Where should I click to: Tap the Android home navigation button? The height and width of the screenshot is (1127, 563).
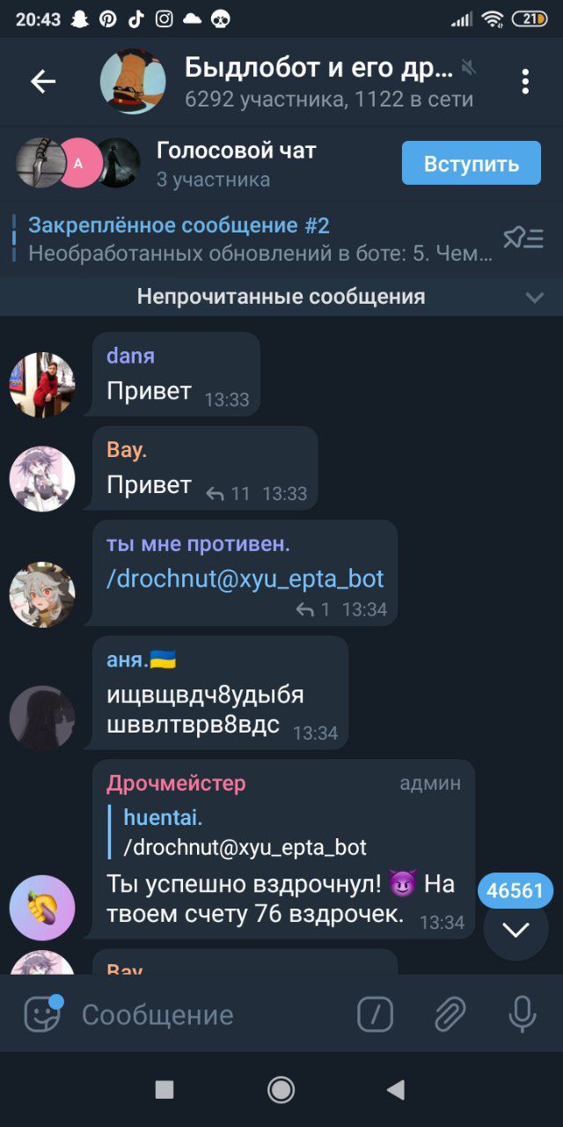281,1090
